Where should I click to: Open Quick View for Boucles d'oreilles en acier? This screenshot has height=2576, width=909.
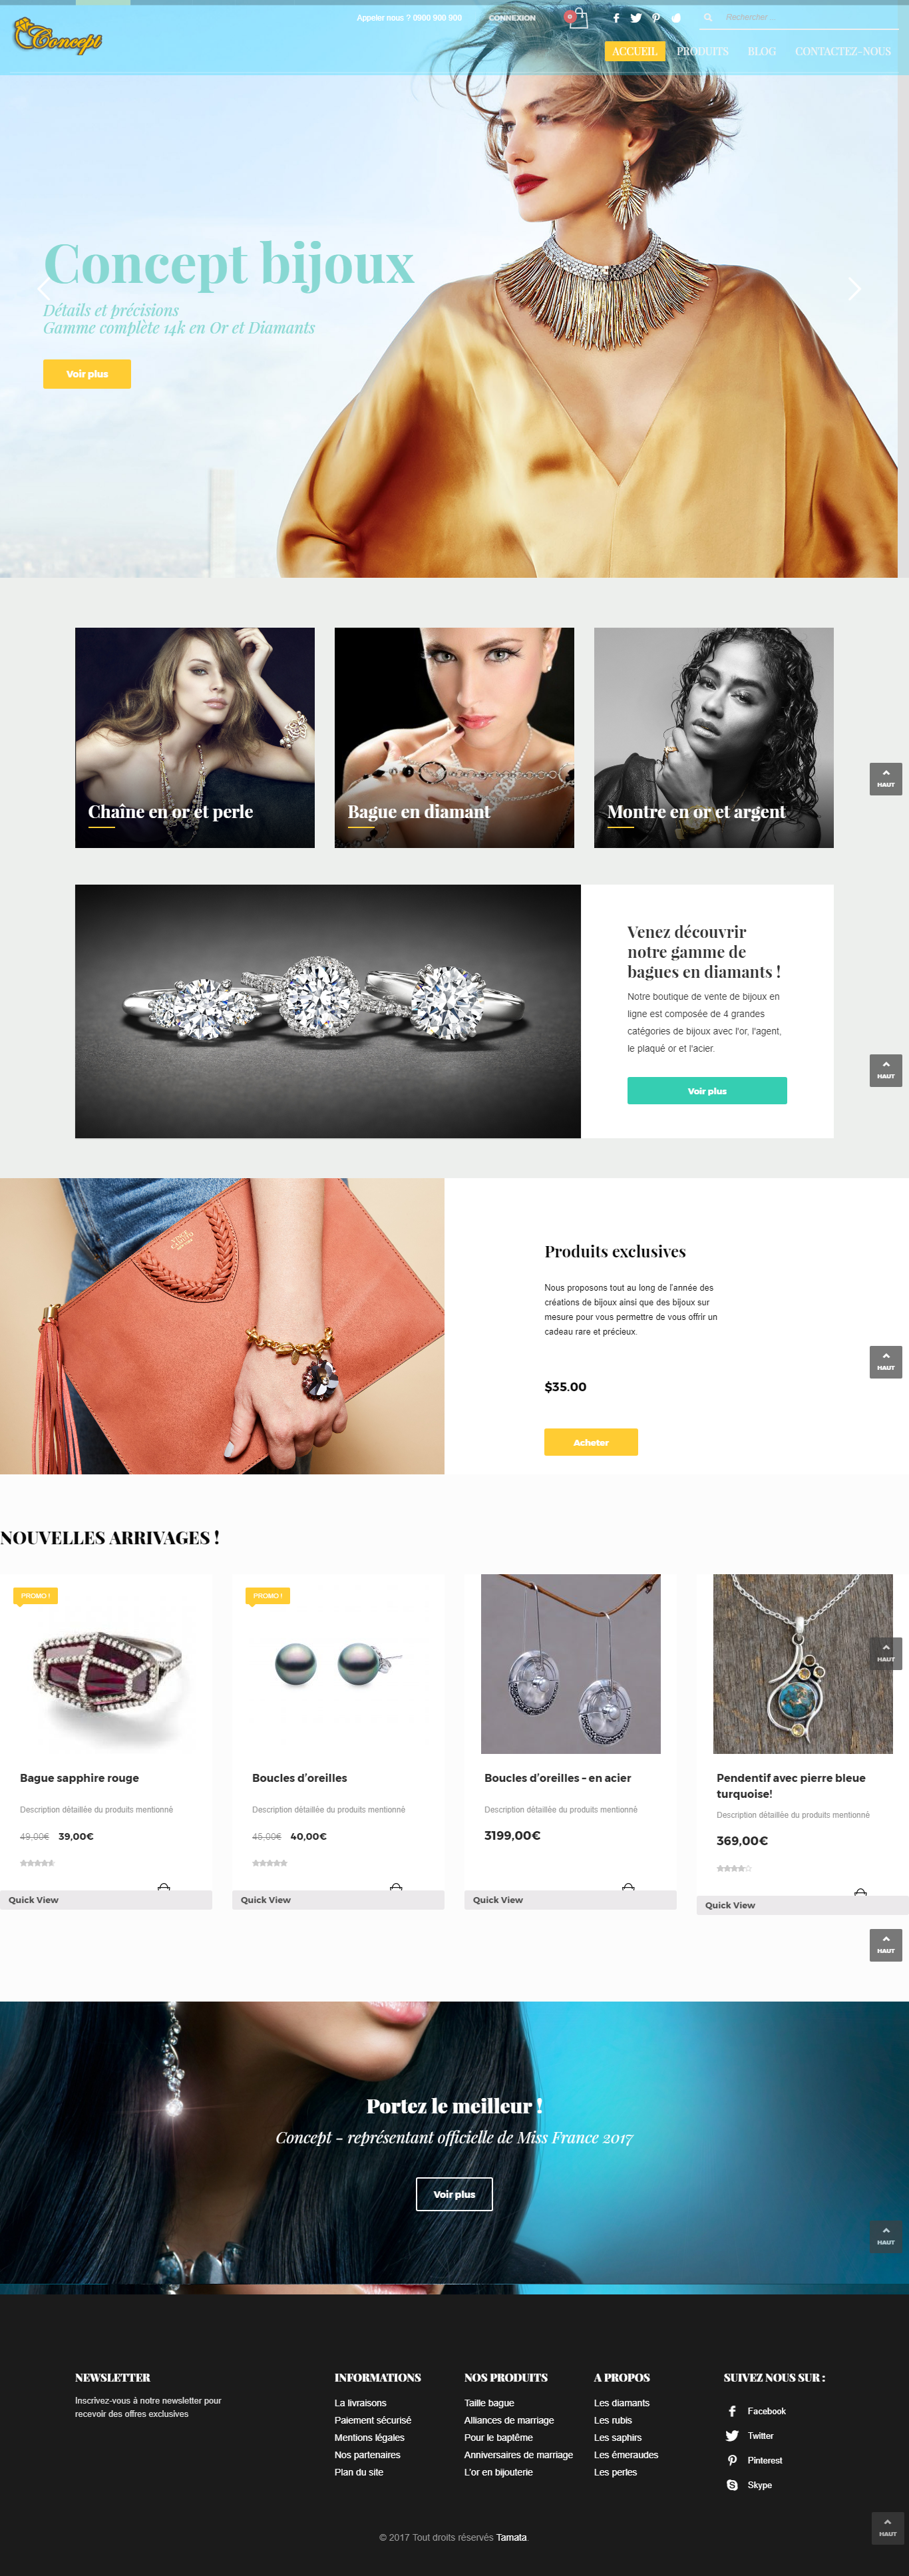click(x=570, y=1900)
